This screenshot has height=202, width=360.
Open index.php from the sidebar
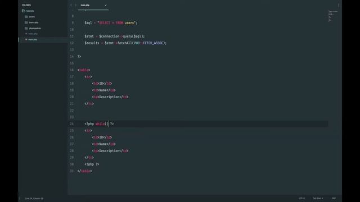click(x=31, y=34)
